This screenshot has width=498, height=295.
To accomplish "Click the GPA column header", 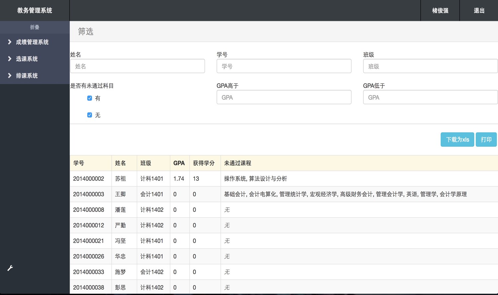I will click(x=179, y=163).
